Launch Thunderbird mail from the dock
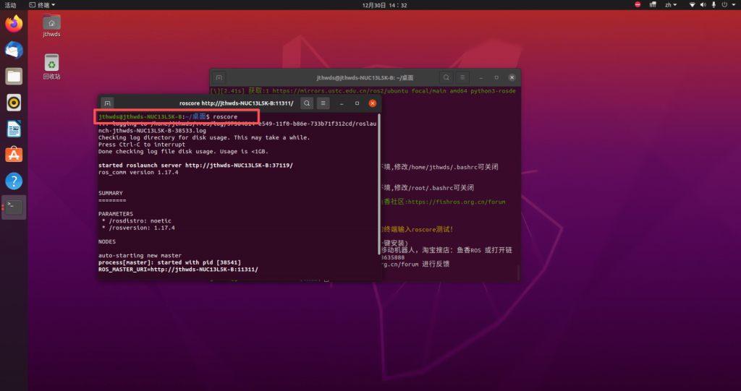 tap(14, 50)
